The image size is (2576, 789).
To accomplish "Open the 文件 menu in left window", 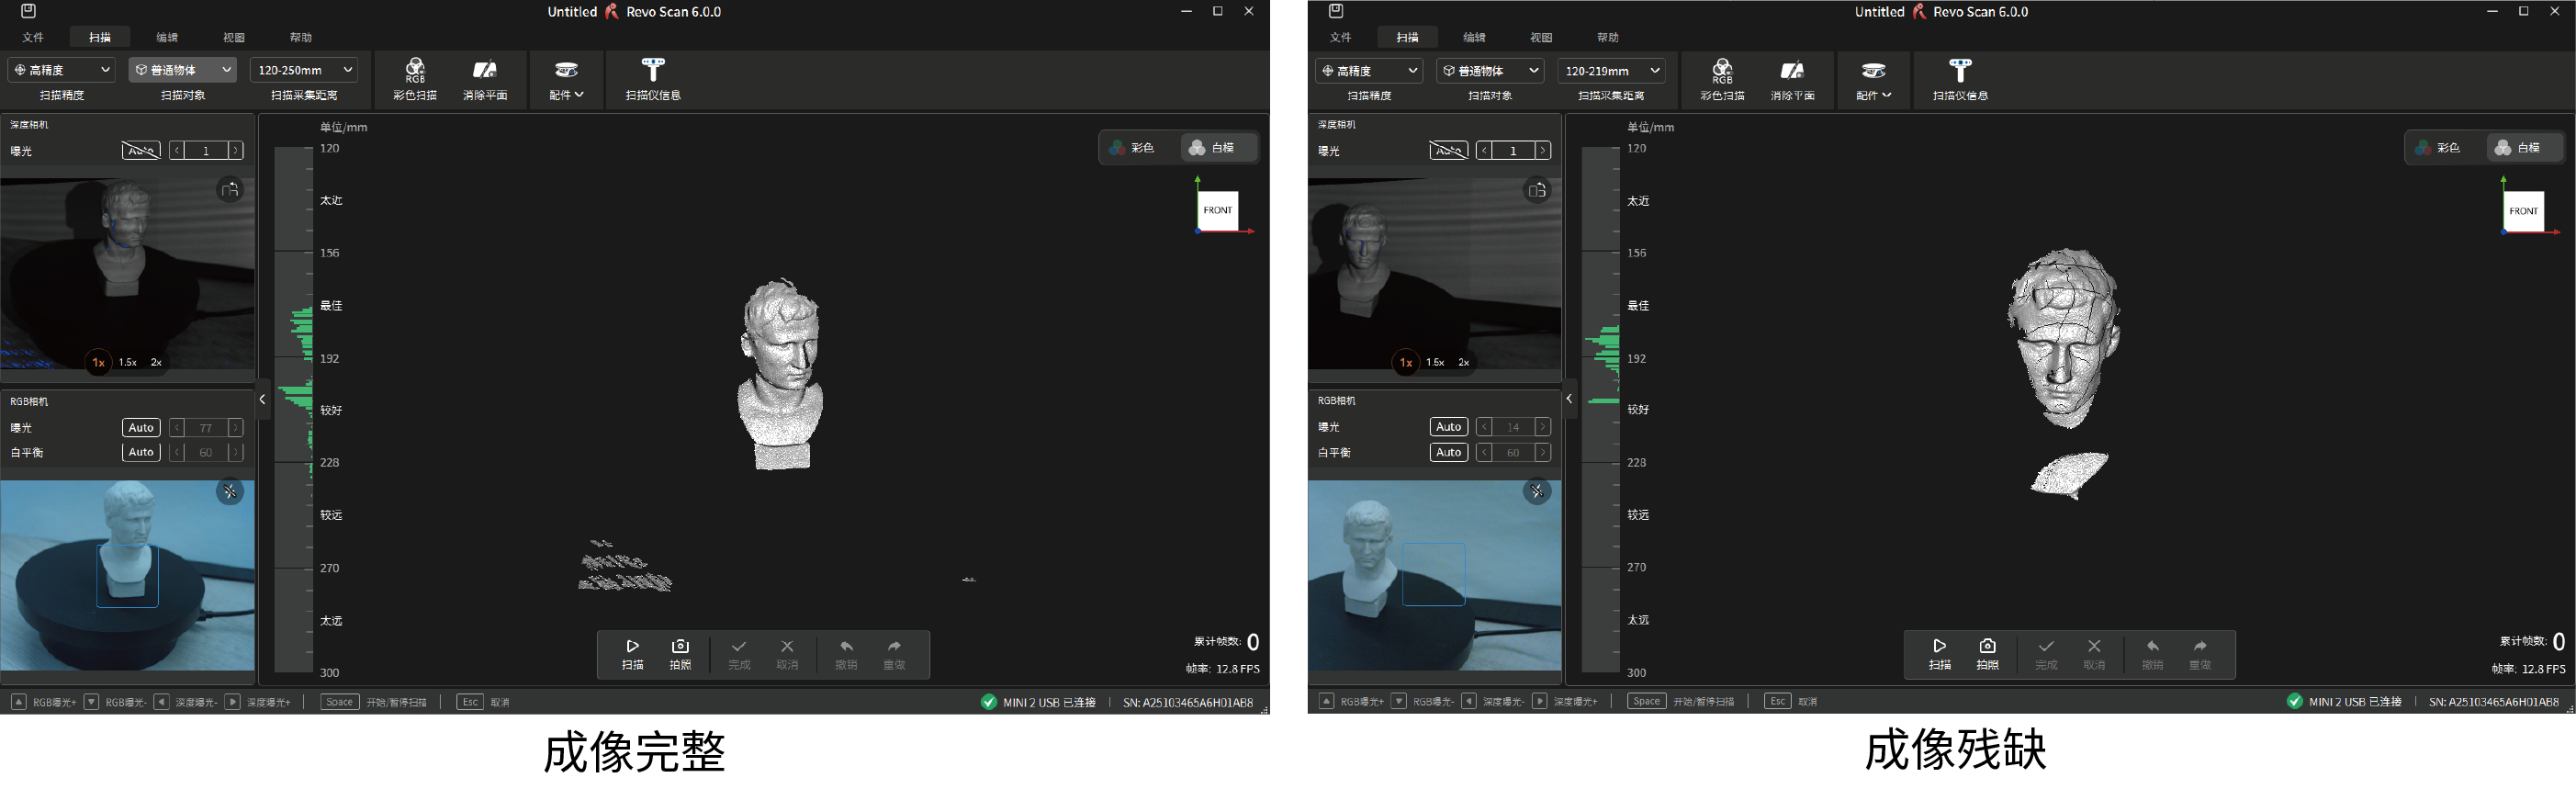I will [33, 37].
